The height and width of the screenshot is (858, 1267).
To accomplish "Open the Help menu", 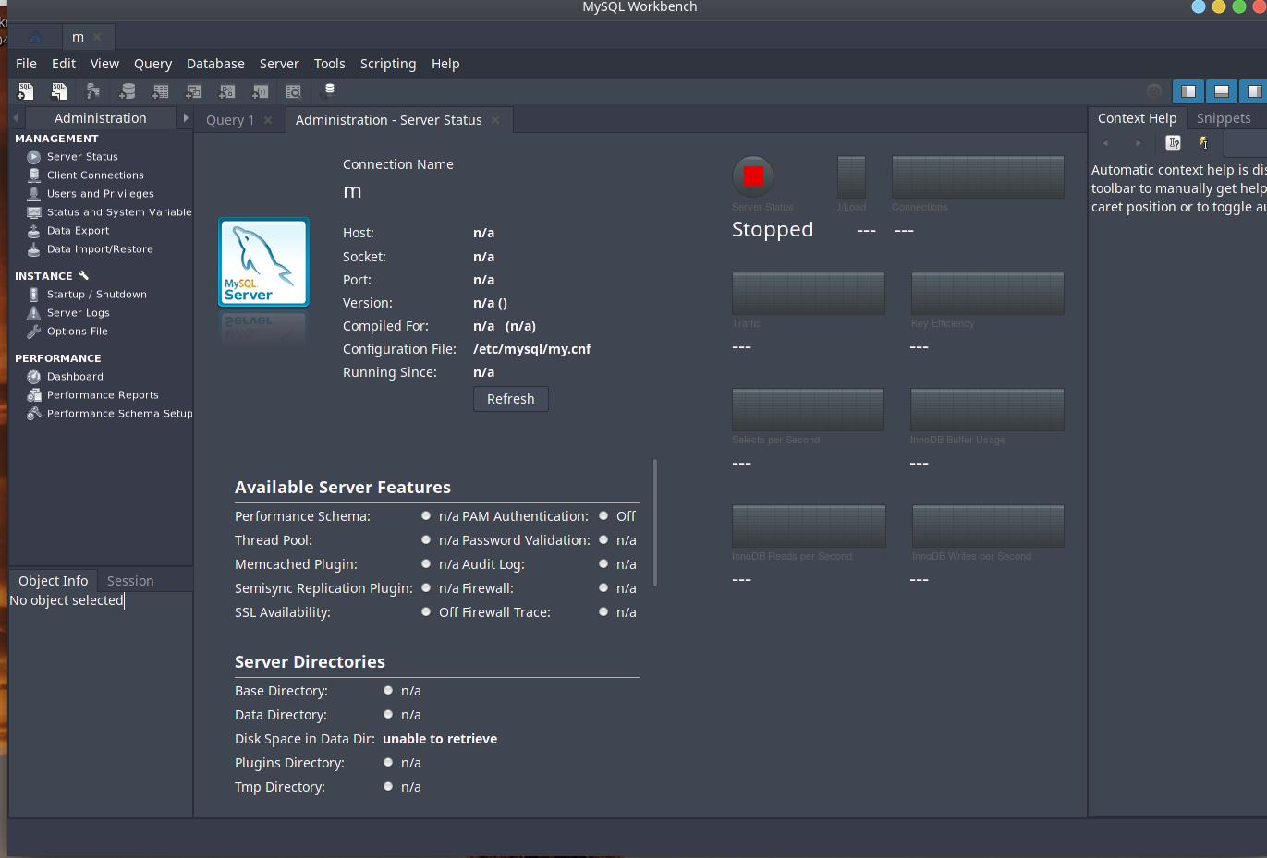I will pos(445,64).
